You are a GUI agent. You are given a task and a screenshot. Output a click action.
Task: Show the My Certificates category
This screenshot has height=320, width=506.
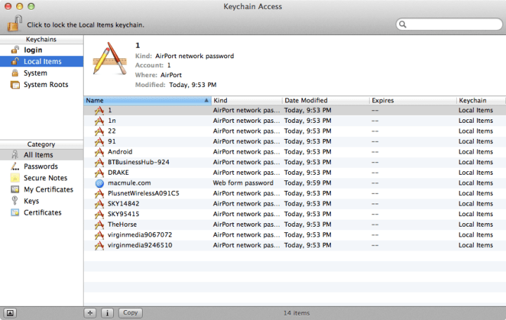[x=41, y=189]
